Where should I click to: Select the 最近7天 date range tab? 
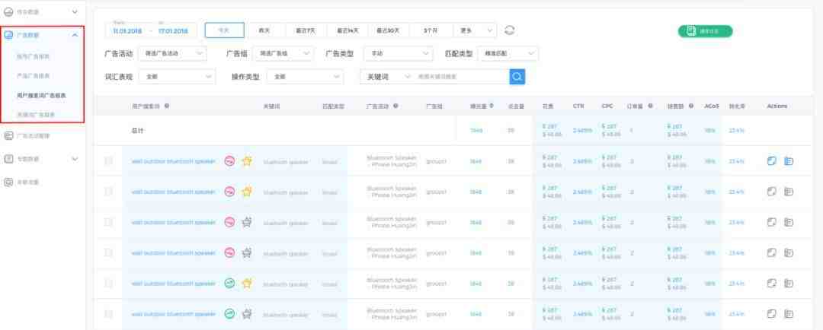[x=306, y=30]
